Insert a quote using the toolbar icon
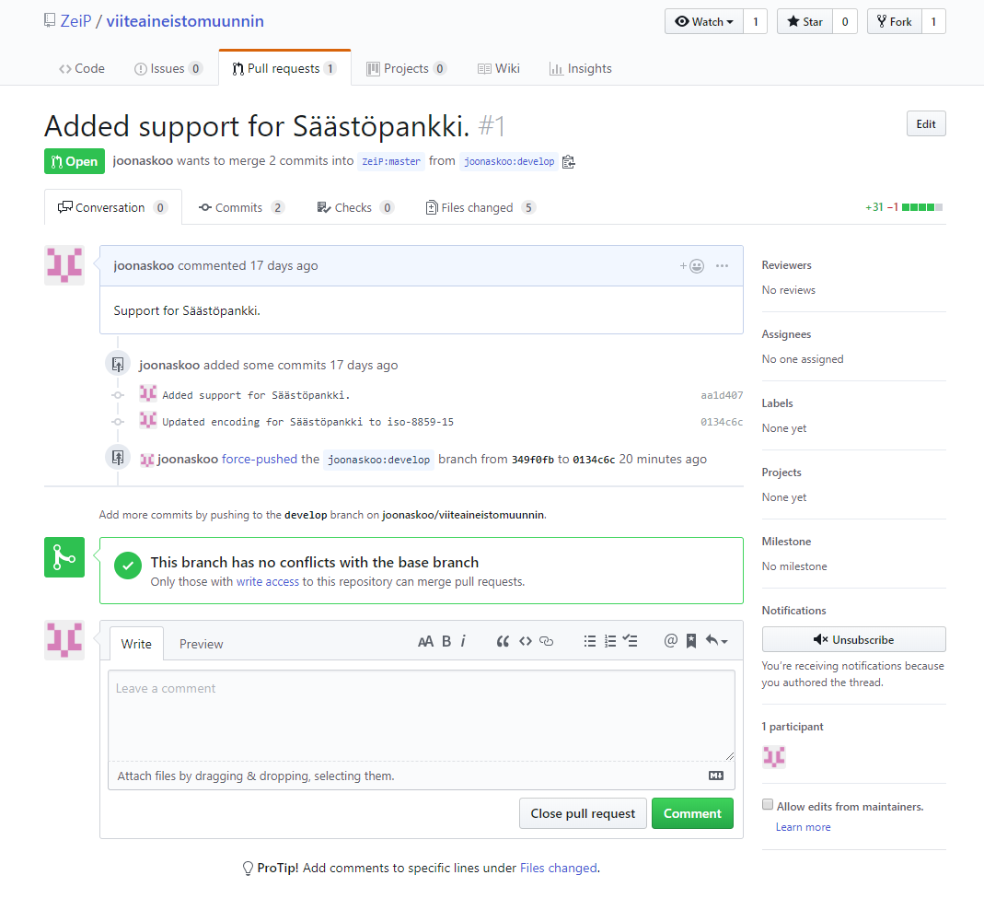The image size is (984, 910). coord(503,642)
